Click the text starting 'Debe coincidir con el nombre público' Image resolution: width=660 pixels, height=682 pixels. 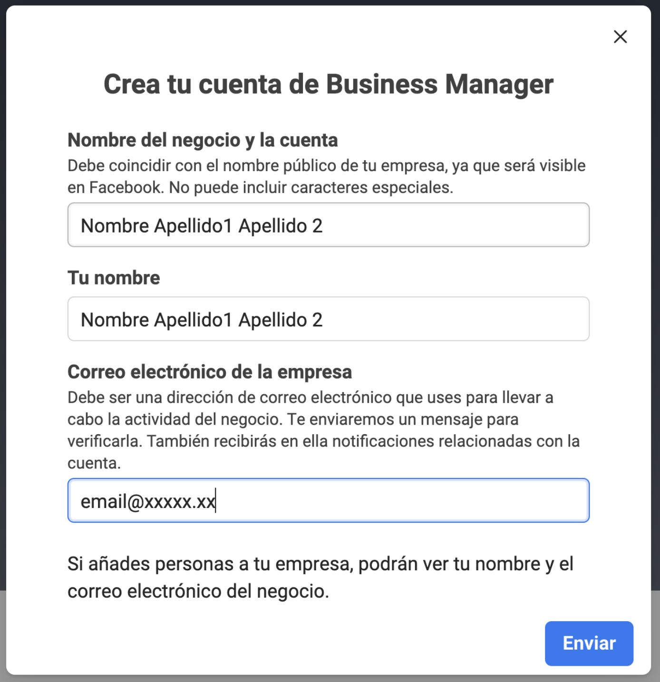click(327, 176)
